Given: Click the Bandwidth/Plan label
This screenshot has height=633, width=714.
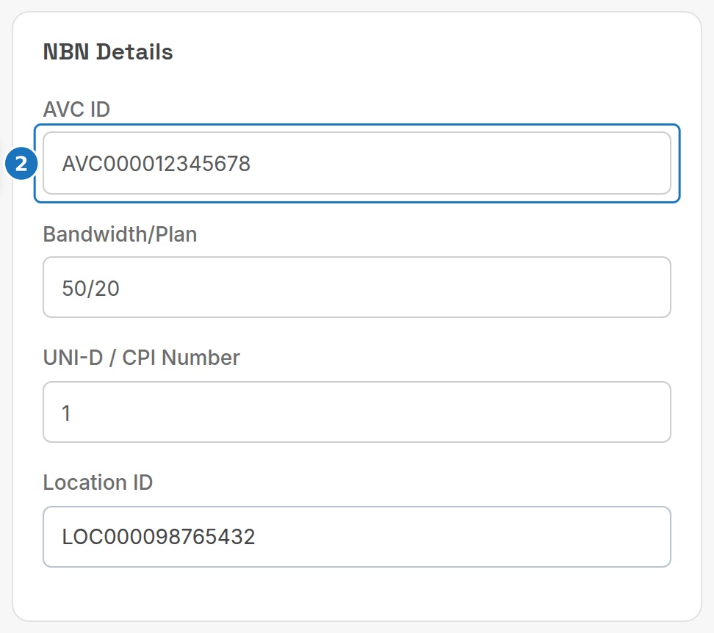Looking at the screenshot, I should pos(120,234).
